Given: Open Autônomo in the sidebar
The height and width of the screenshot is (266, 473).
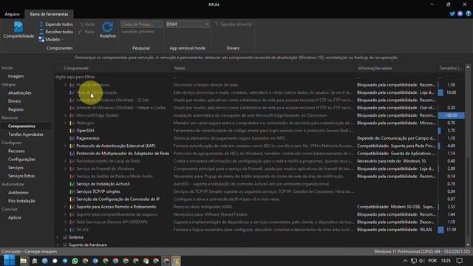Looking at the screenshot, I should coord(18,192).
